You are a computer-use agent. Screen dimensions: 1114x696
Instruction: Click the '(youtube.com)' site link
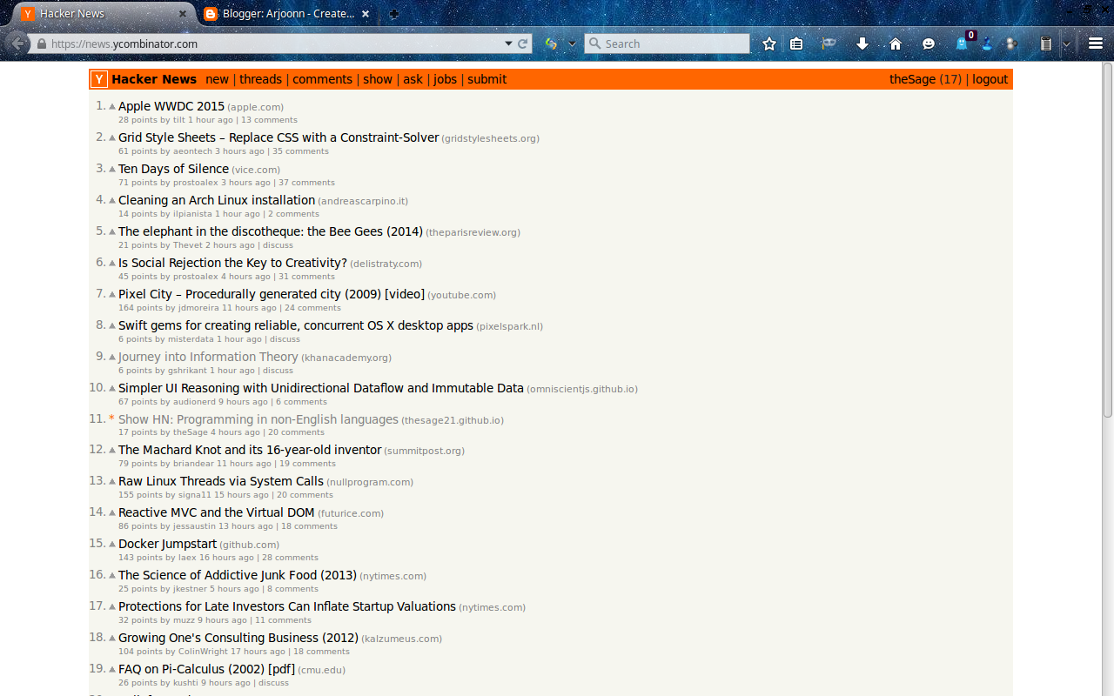point(461,295)
